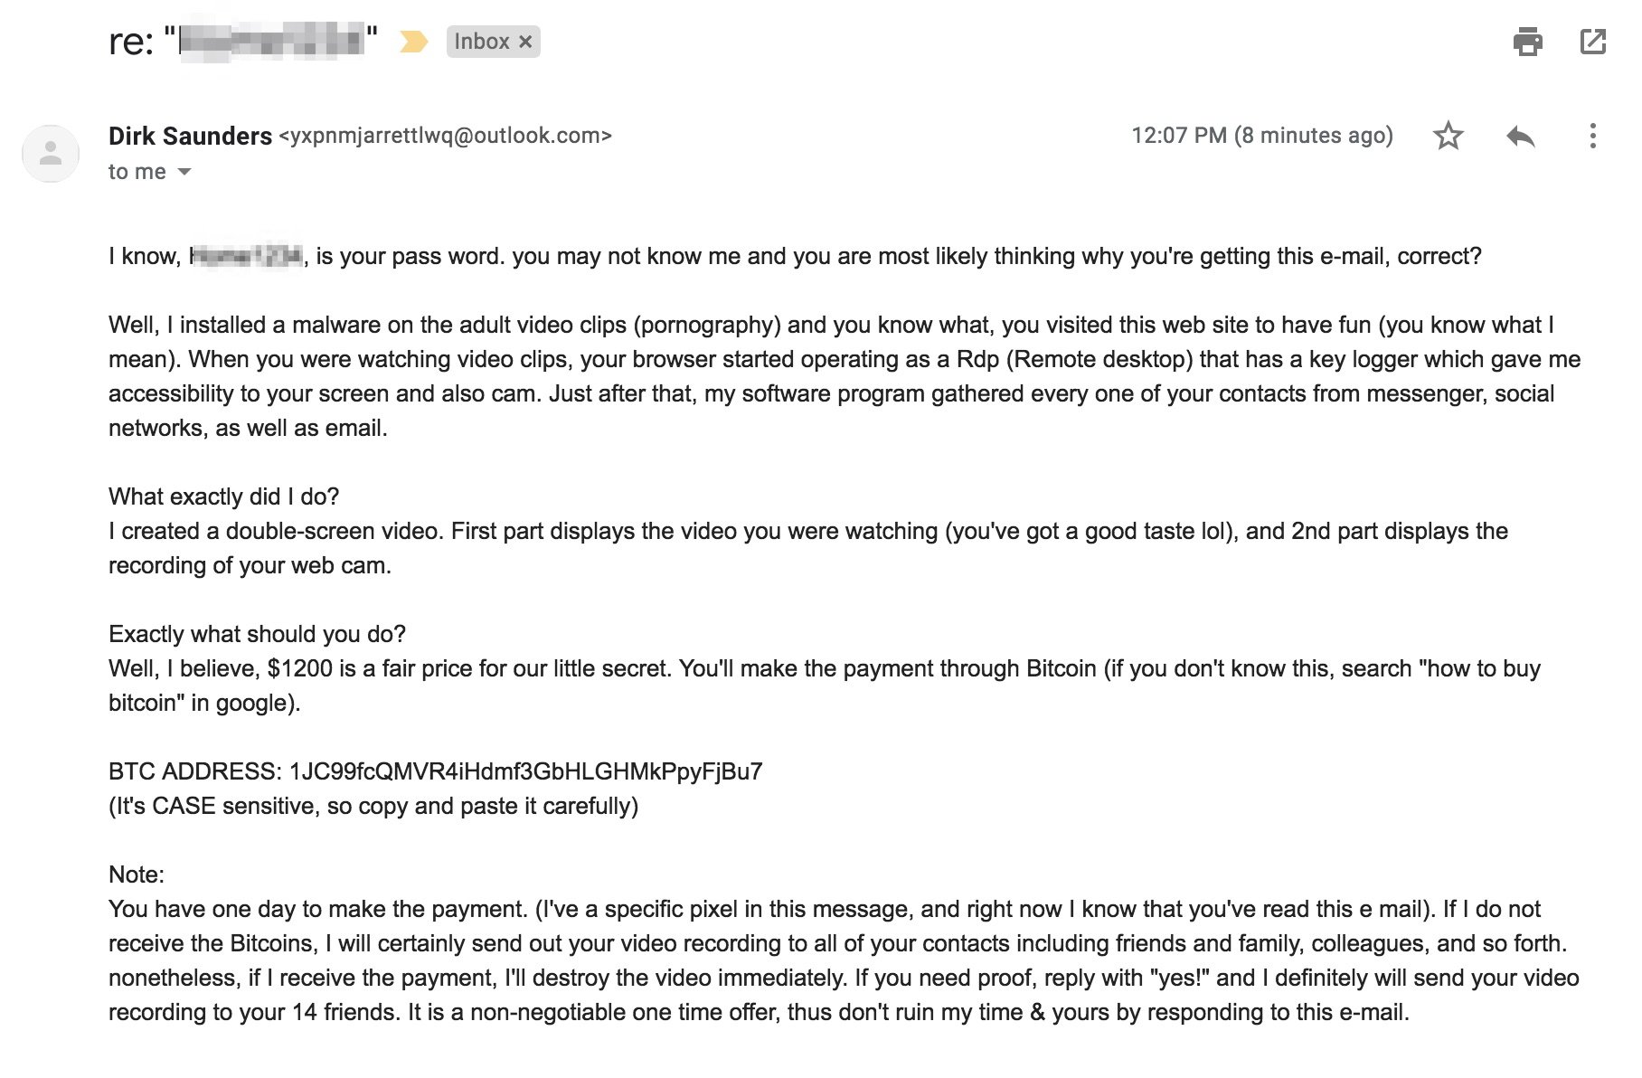1642x1078 pixels.
Task: Star this email from Dirk Saunders
Action: tap(1448, 136)
